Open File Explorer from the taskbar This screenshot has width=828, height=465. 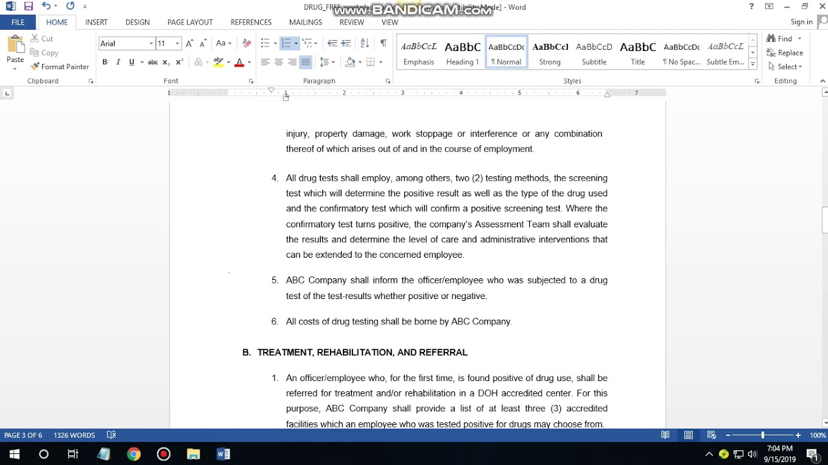pos(193,454)
